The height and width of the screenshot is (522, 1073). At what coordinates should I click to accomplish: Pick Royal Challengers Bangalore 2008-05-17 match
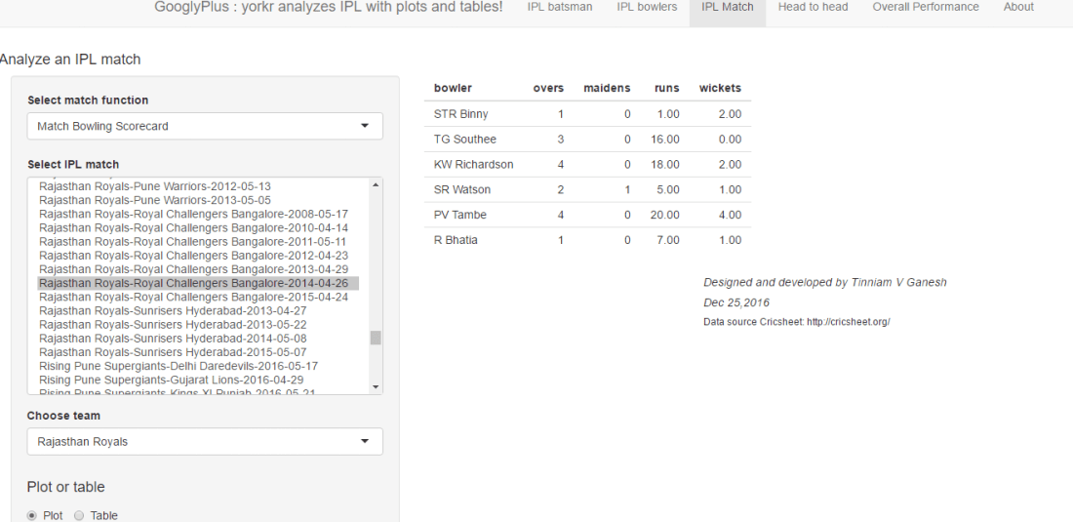coord(193,214)
